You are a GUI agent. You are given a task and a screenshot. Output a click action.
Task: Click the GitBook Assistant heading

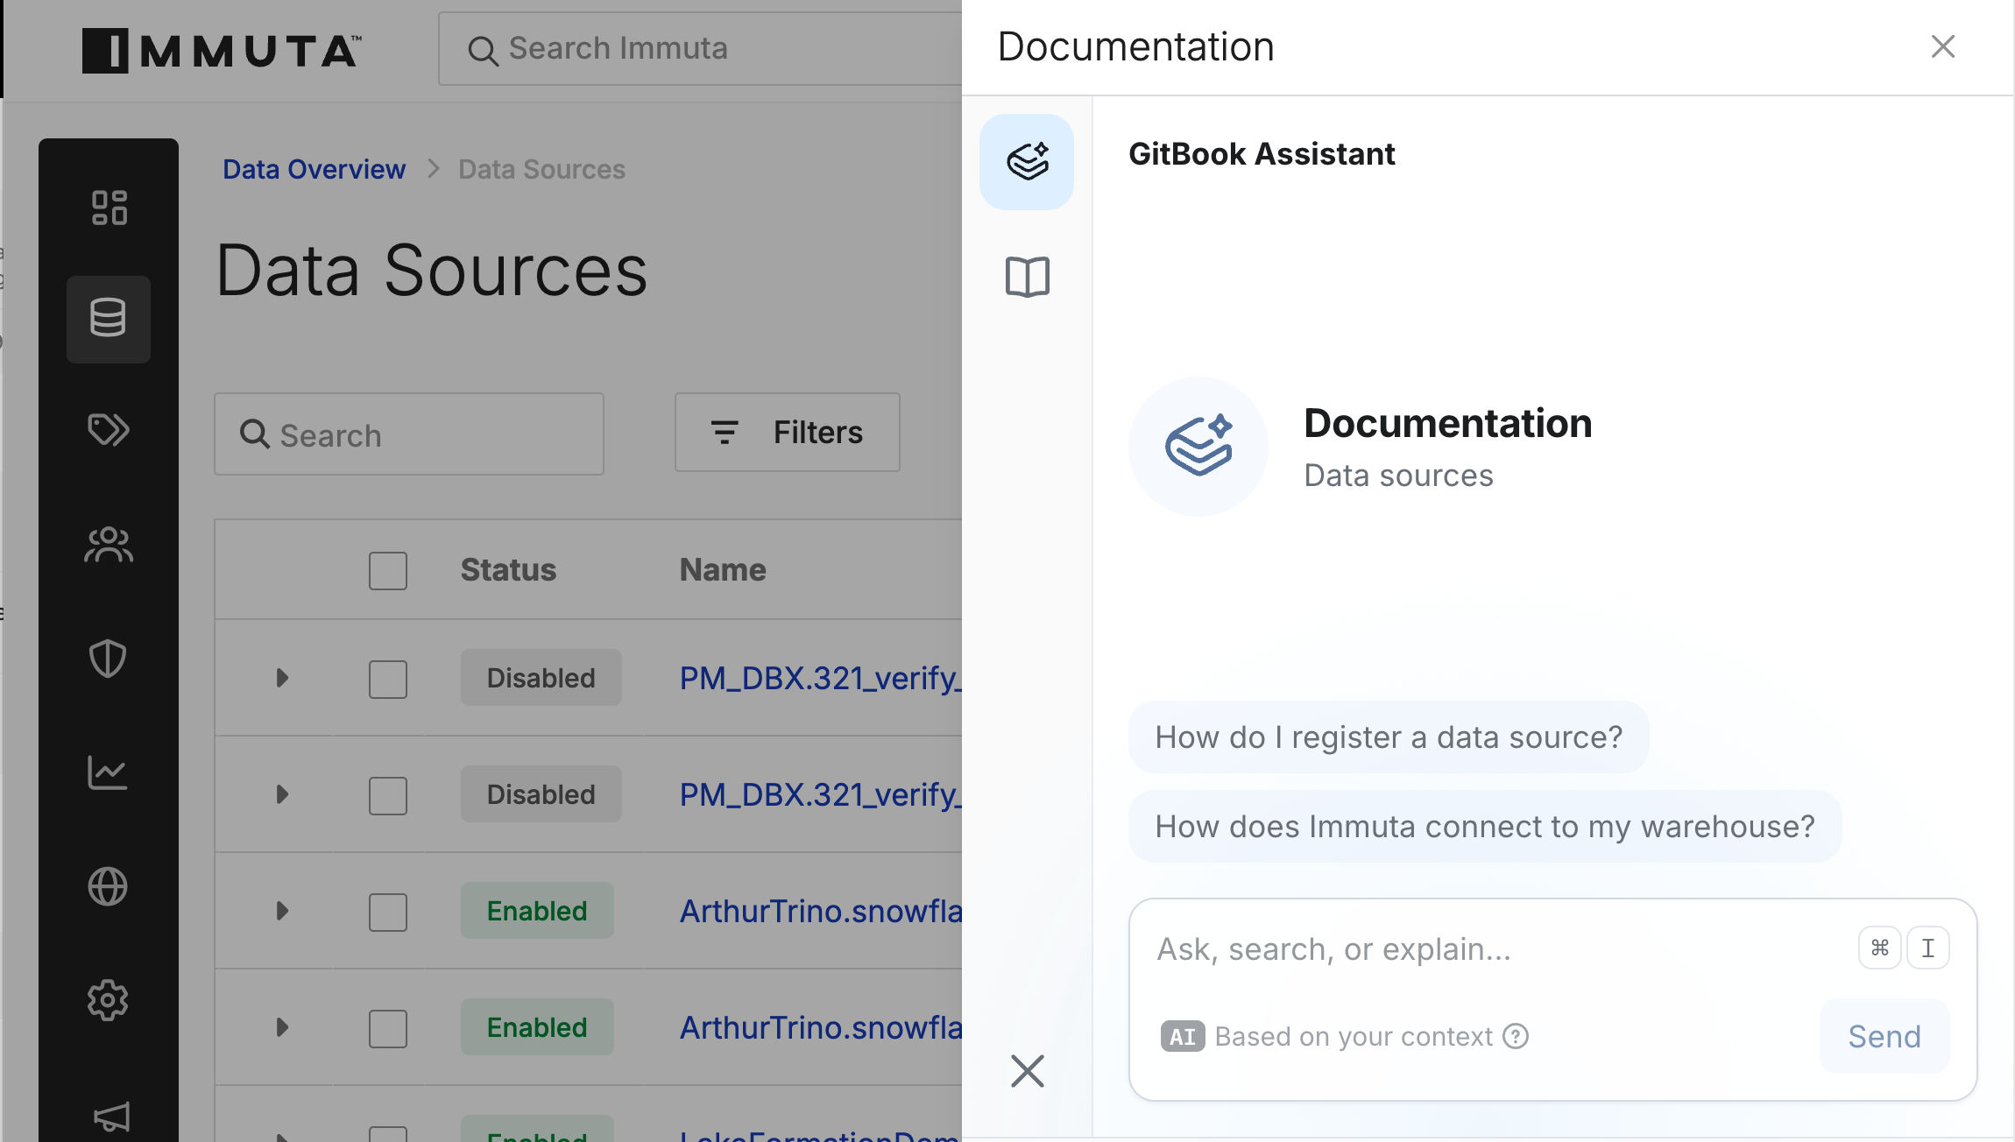tap(1262, 154)
